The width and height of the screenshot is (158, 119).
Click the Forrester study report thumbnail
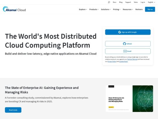click(x=129, y=99)
